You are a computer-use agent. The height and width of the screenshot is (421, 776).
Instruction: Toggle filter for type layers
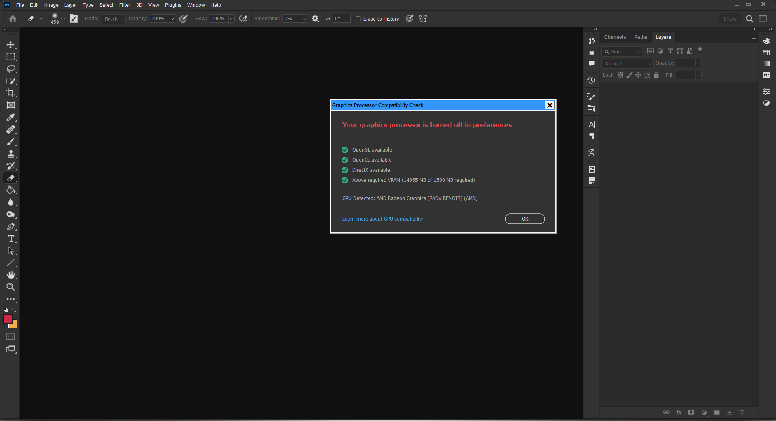click(x=670, y=51)
